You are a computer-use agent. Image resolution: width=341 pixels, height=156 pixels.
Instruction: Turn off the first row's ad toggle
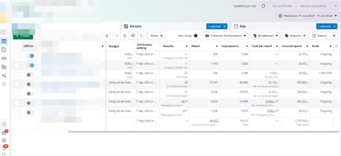click(x=30, y=56)
